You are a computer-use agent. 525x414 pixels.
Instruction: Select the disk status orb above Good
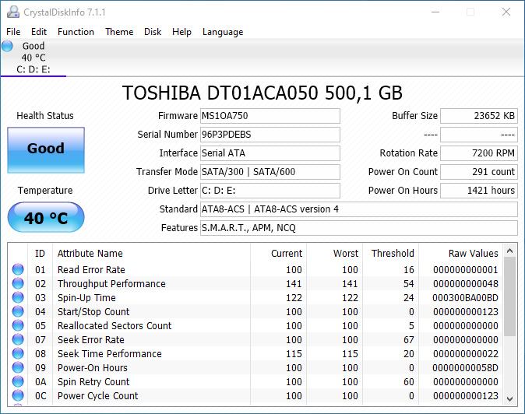coord(8,47)
